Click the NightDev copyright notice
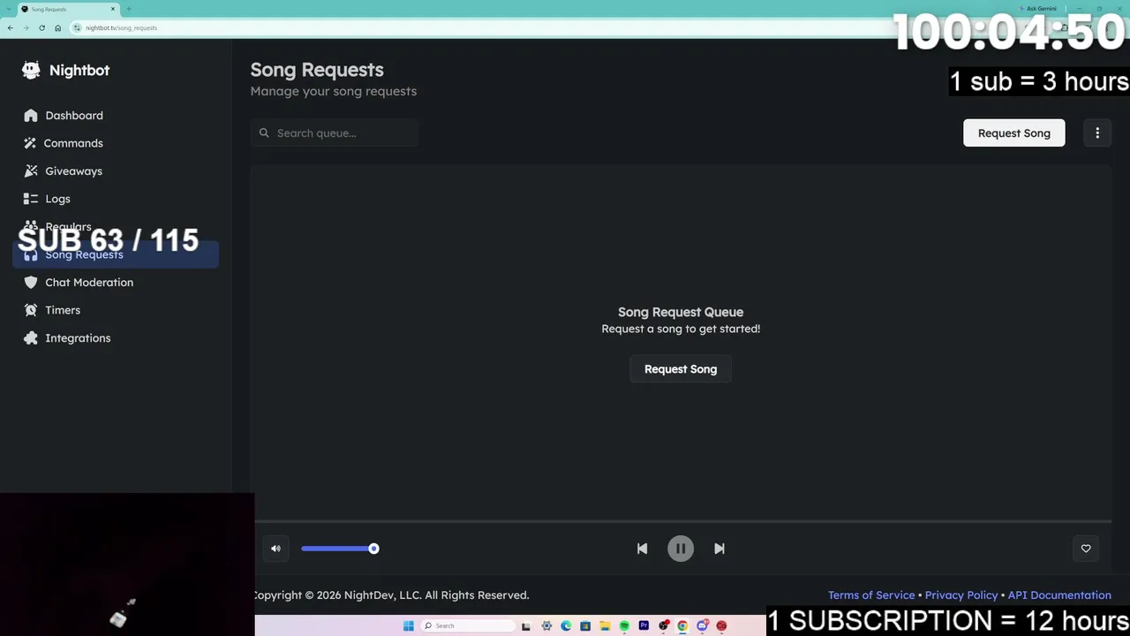1130x636 pixels. tap(391, 595)
